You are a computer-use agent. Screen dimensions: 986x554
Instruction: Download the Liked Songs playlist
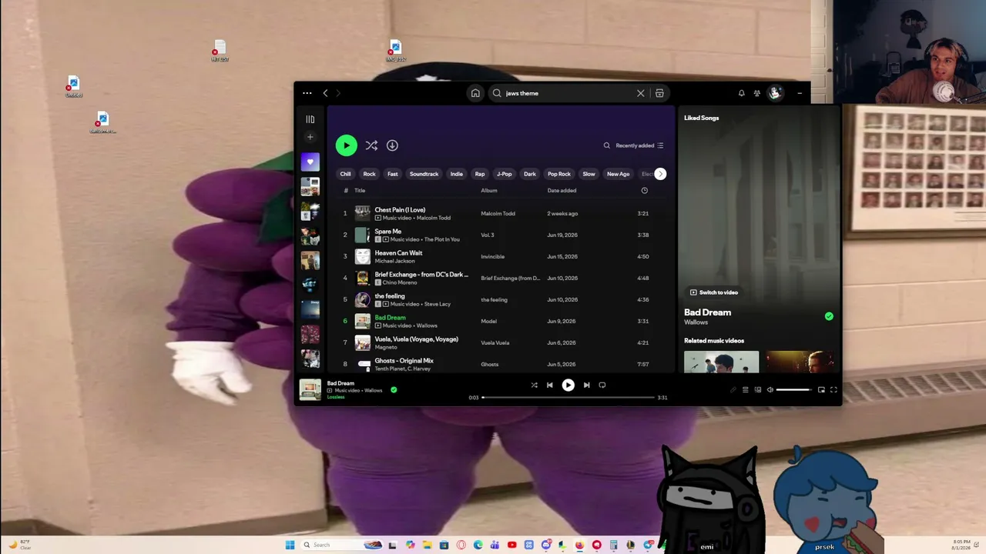pyautogui.click(x=392, y=145)
